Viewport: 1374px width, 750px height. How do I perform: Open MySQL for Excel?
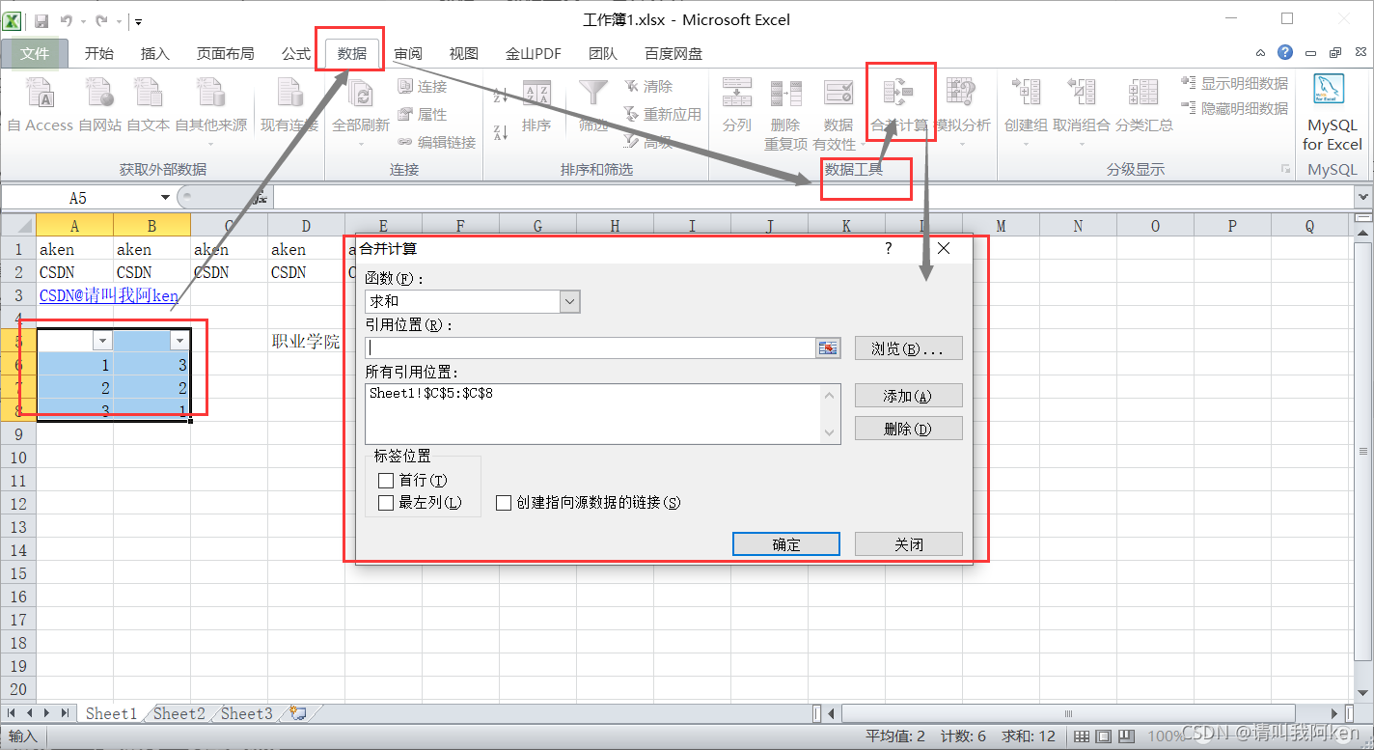(x=1332, y=113)
